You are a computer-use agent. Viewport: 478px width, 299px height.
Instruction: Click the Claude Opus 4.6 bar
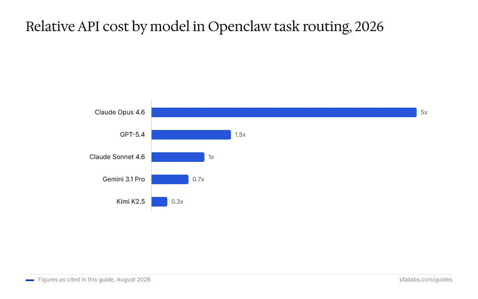pos(284,112)
